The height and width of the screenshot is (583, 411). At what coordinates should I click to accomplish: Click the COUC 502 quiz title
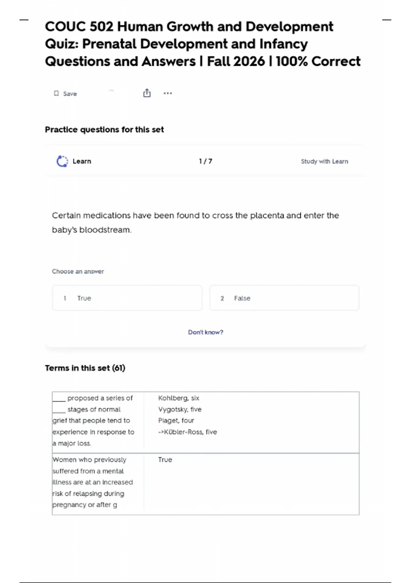coord(202,44)
